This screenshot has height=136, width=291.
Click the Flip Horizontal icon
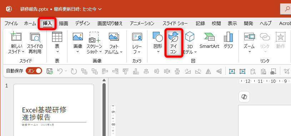[209, 71]
